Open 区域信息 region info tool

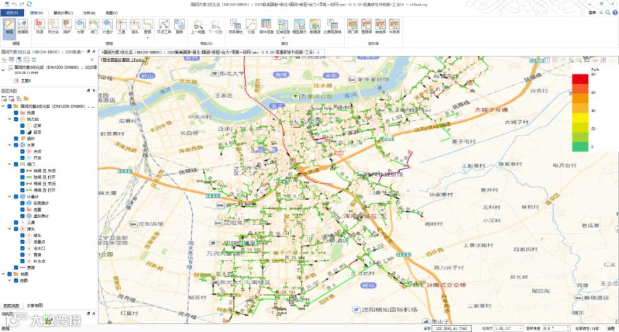pyautogui.click(x=283, y=26)
